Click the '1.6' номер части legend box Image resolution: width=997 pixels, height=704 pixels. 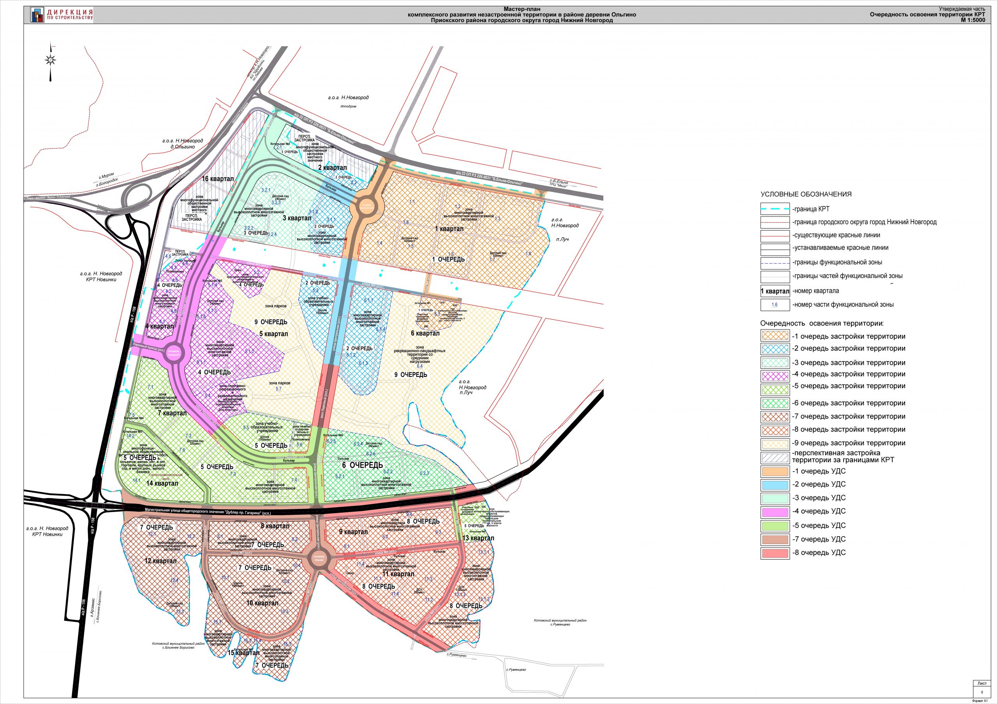pyautogui.click(x=775, y=305)
